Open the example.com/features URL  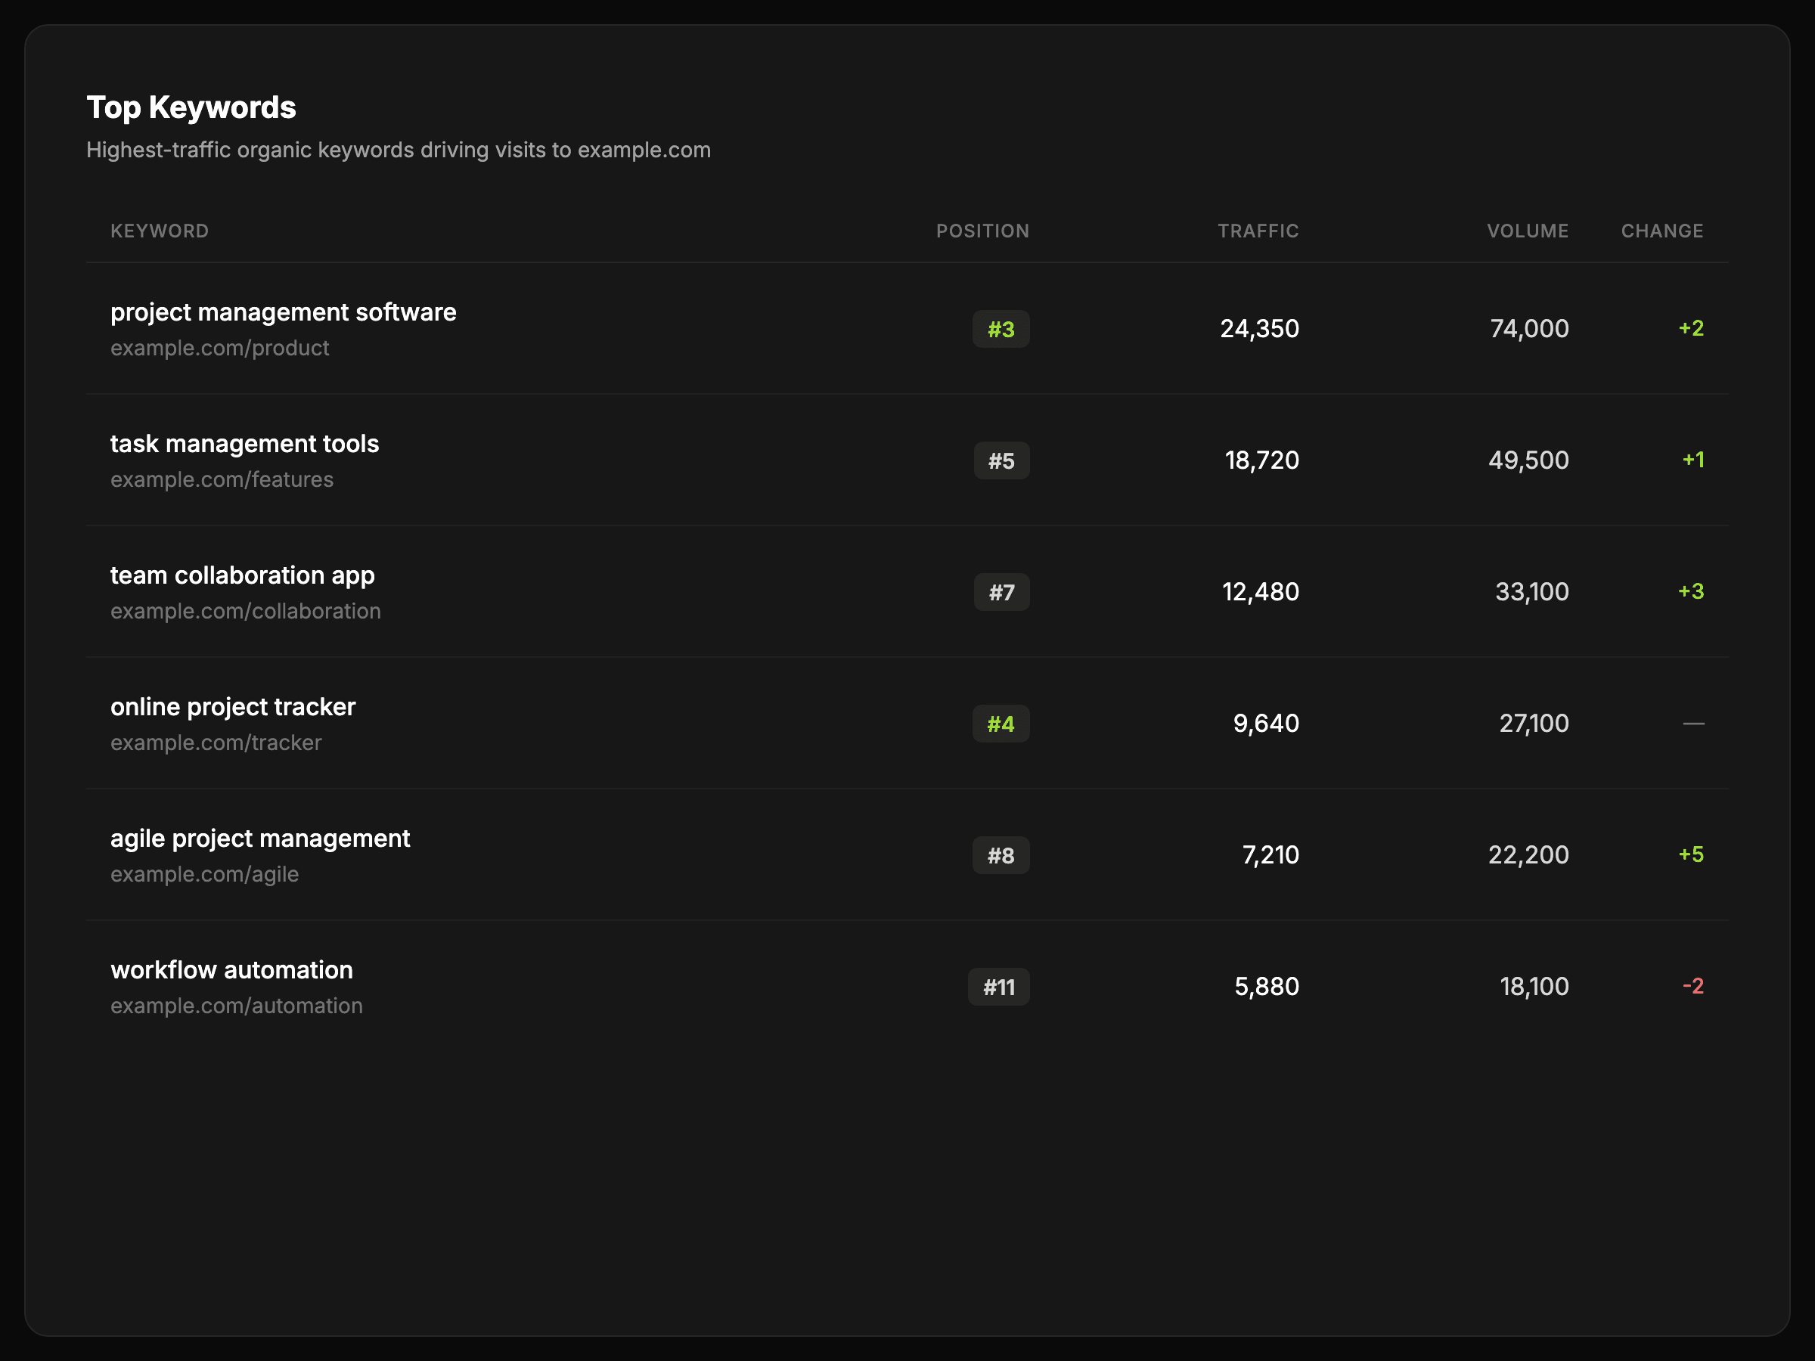(x=222, y=480)
